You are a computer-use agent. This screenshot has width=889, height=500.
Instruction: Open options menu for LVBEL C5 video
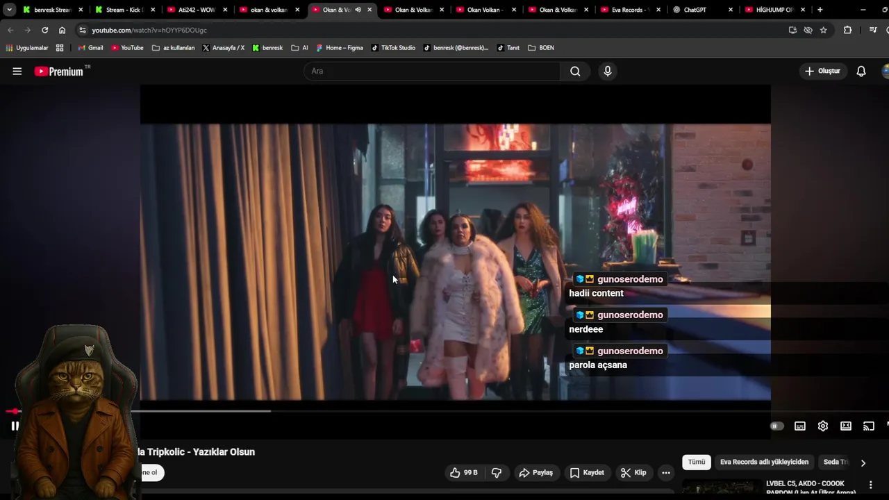pyautogui.click(x=870, y=485)
